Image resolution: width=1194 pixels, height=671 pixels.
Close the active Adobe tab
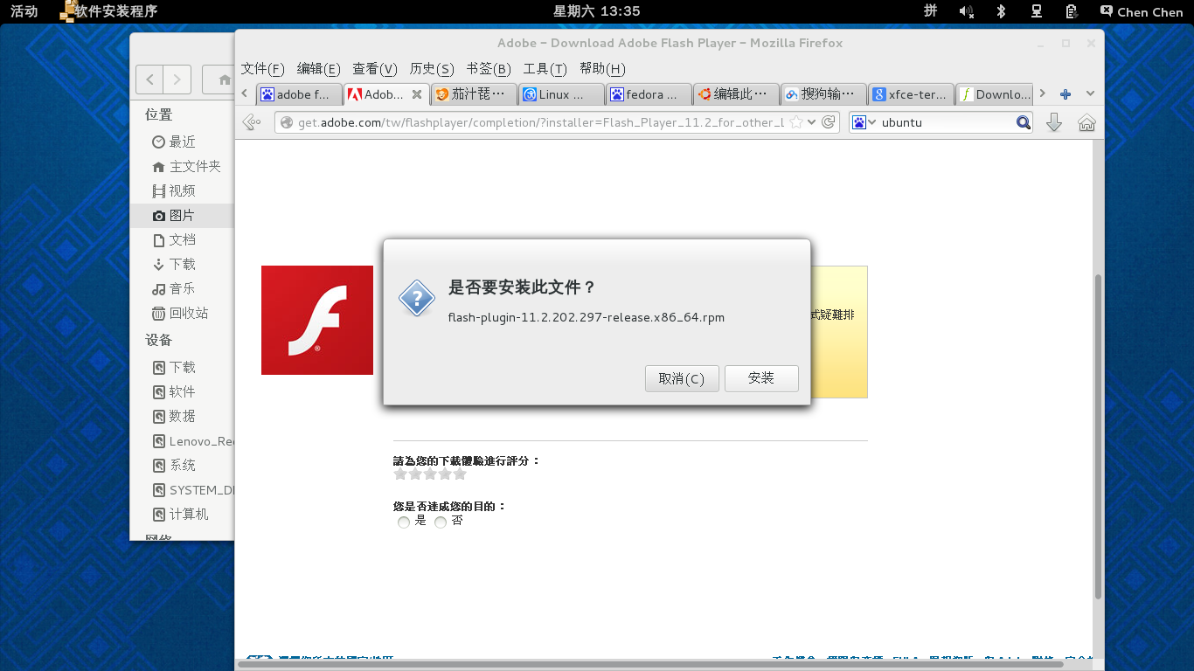(x=417, y=94)
